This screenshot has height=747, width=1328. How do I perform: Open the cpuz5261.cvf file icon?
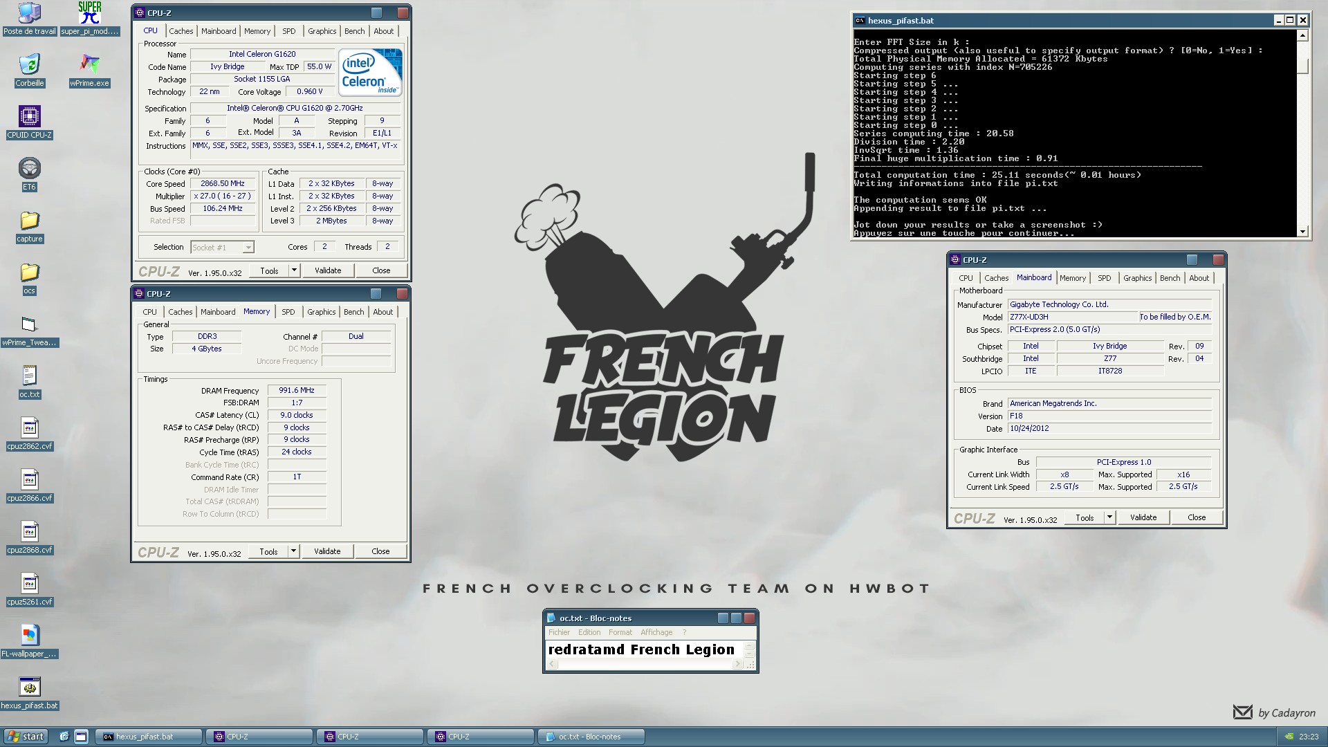pos(29,589)
